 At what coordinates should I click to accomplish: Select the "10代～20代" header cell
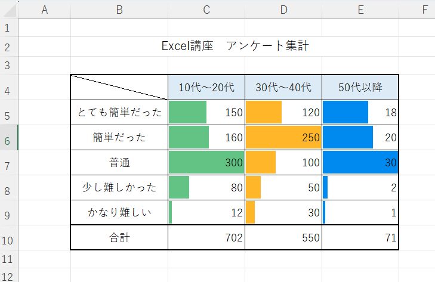point(206,87)
